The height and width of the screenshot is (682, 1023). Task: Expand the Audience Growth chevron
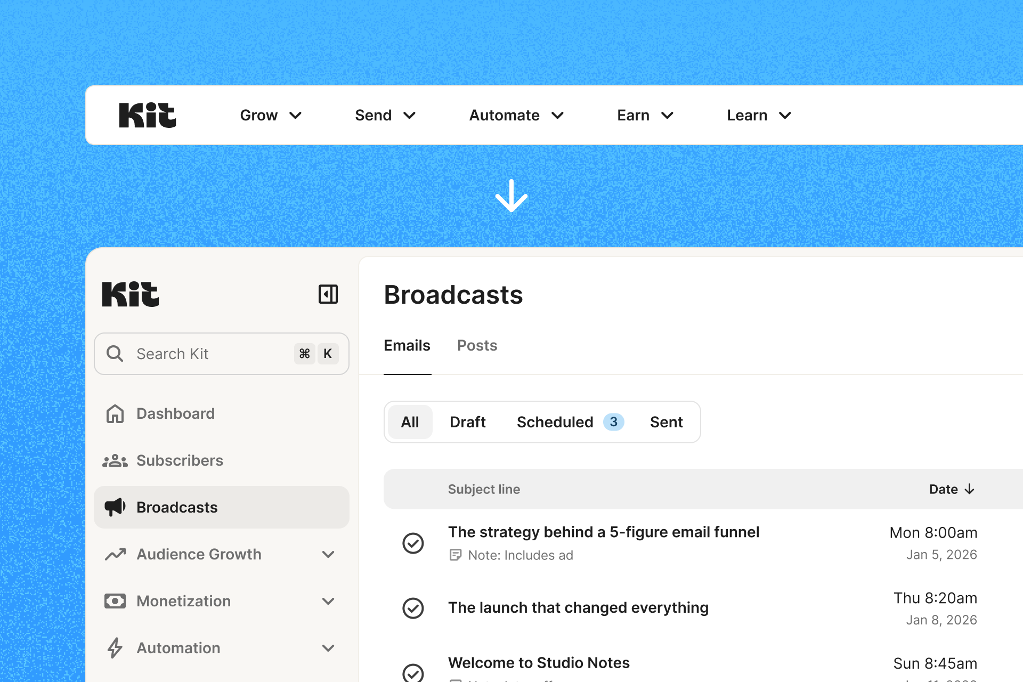click(x=328, y=554)
